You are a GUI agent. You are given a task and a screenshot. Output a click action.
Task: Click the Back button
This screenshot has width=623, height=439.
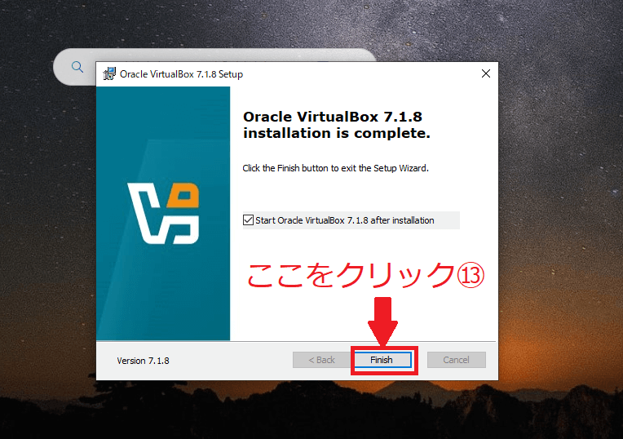click(322, 360)
